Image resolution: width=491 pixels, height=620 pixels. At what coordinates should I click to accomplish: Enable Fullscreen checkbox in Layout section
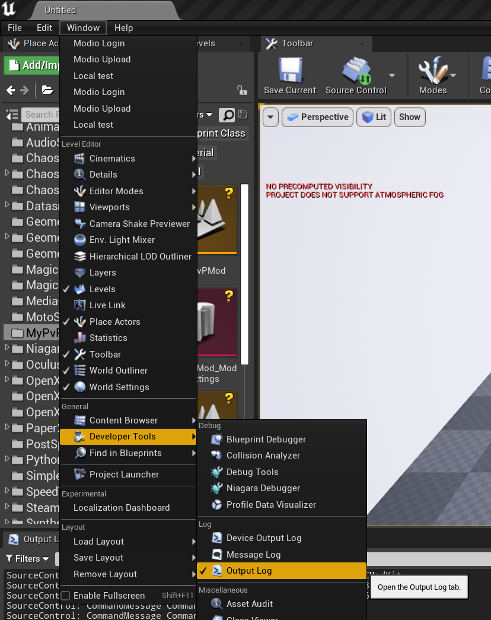66,595
